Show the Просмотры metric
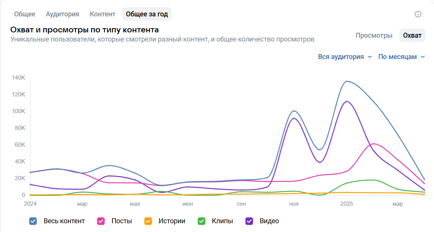Image resolution: width=434 pixels, height=232 pixels. (x=374, y=35)
